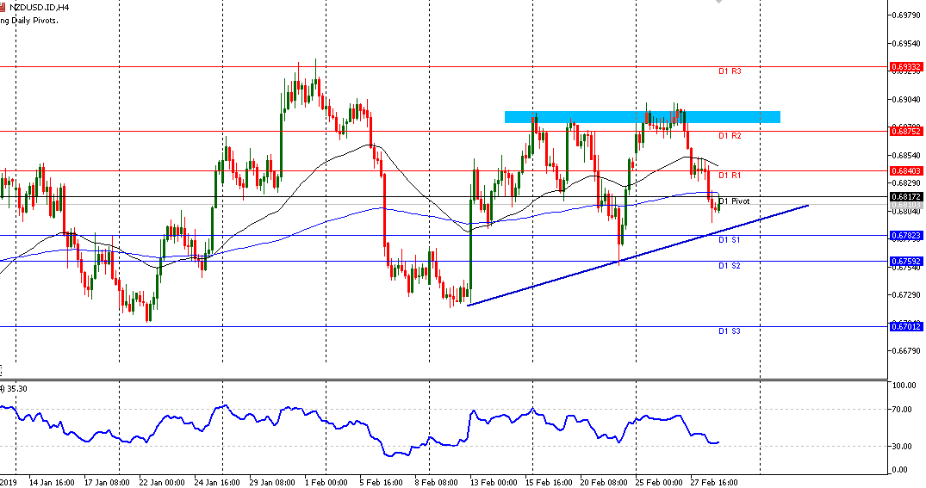Click the 0.68172 current price tag

pos(906,197)
